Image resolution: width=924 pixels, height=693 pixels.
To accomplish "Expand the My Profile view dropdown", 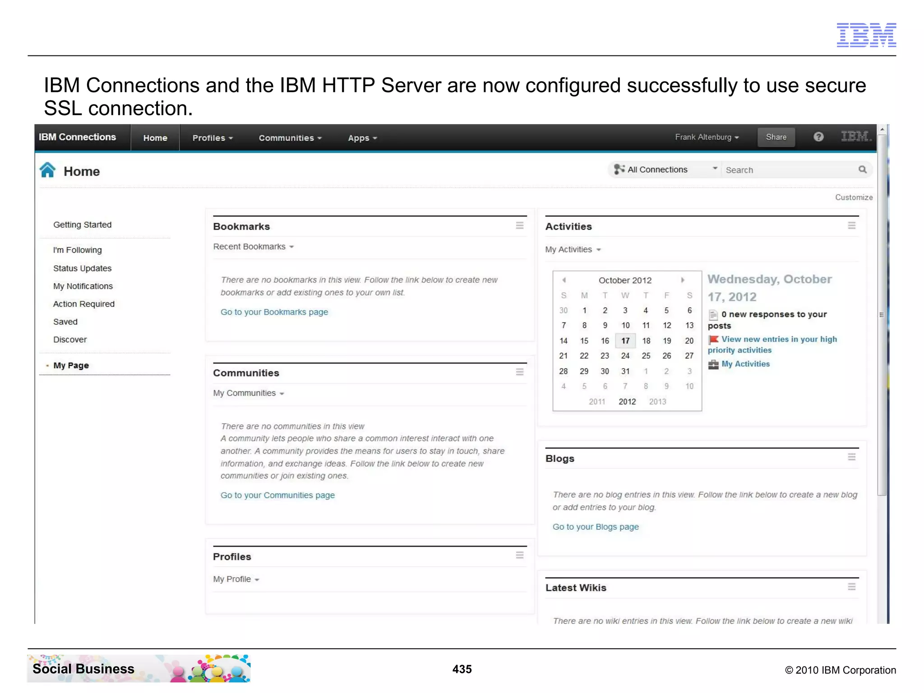I will (x=236, y=579).
